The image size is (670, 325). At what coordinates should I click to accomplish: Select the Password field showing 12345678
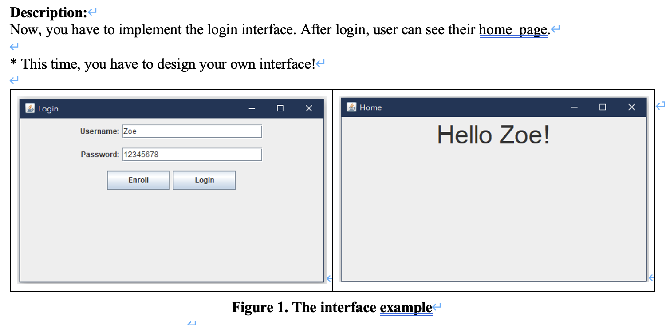click(192, 154)
